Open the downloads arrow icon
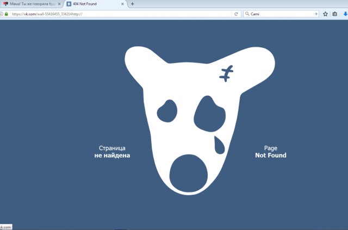This screenshot has width=348, height=230. tap(345, 14)
